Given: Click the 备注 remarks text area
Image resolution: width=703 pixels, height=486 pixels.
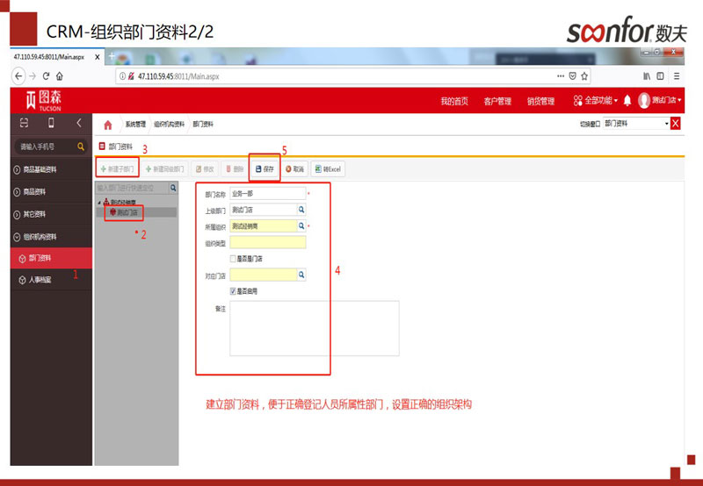Looking at the screenshot, I should (314, 328).
